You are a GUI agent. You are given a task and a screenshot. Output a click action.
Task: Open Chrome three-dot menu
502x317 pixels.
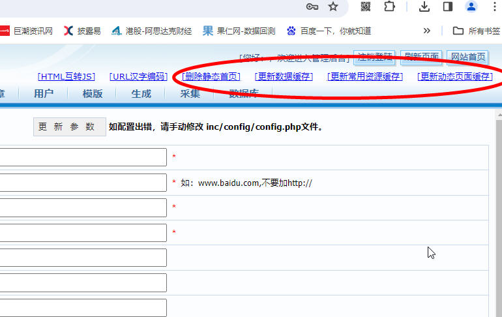point(492,7)
